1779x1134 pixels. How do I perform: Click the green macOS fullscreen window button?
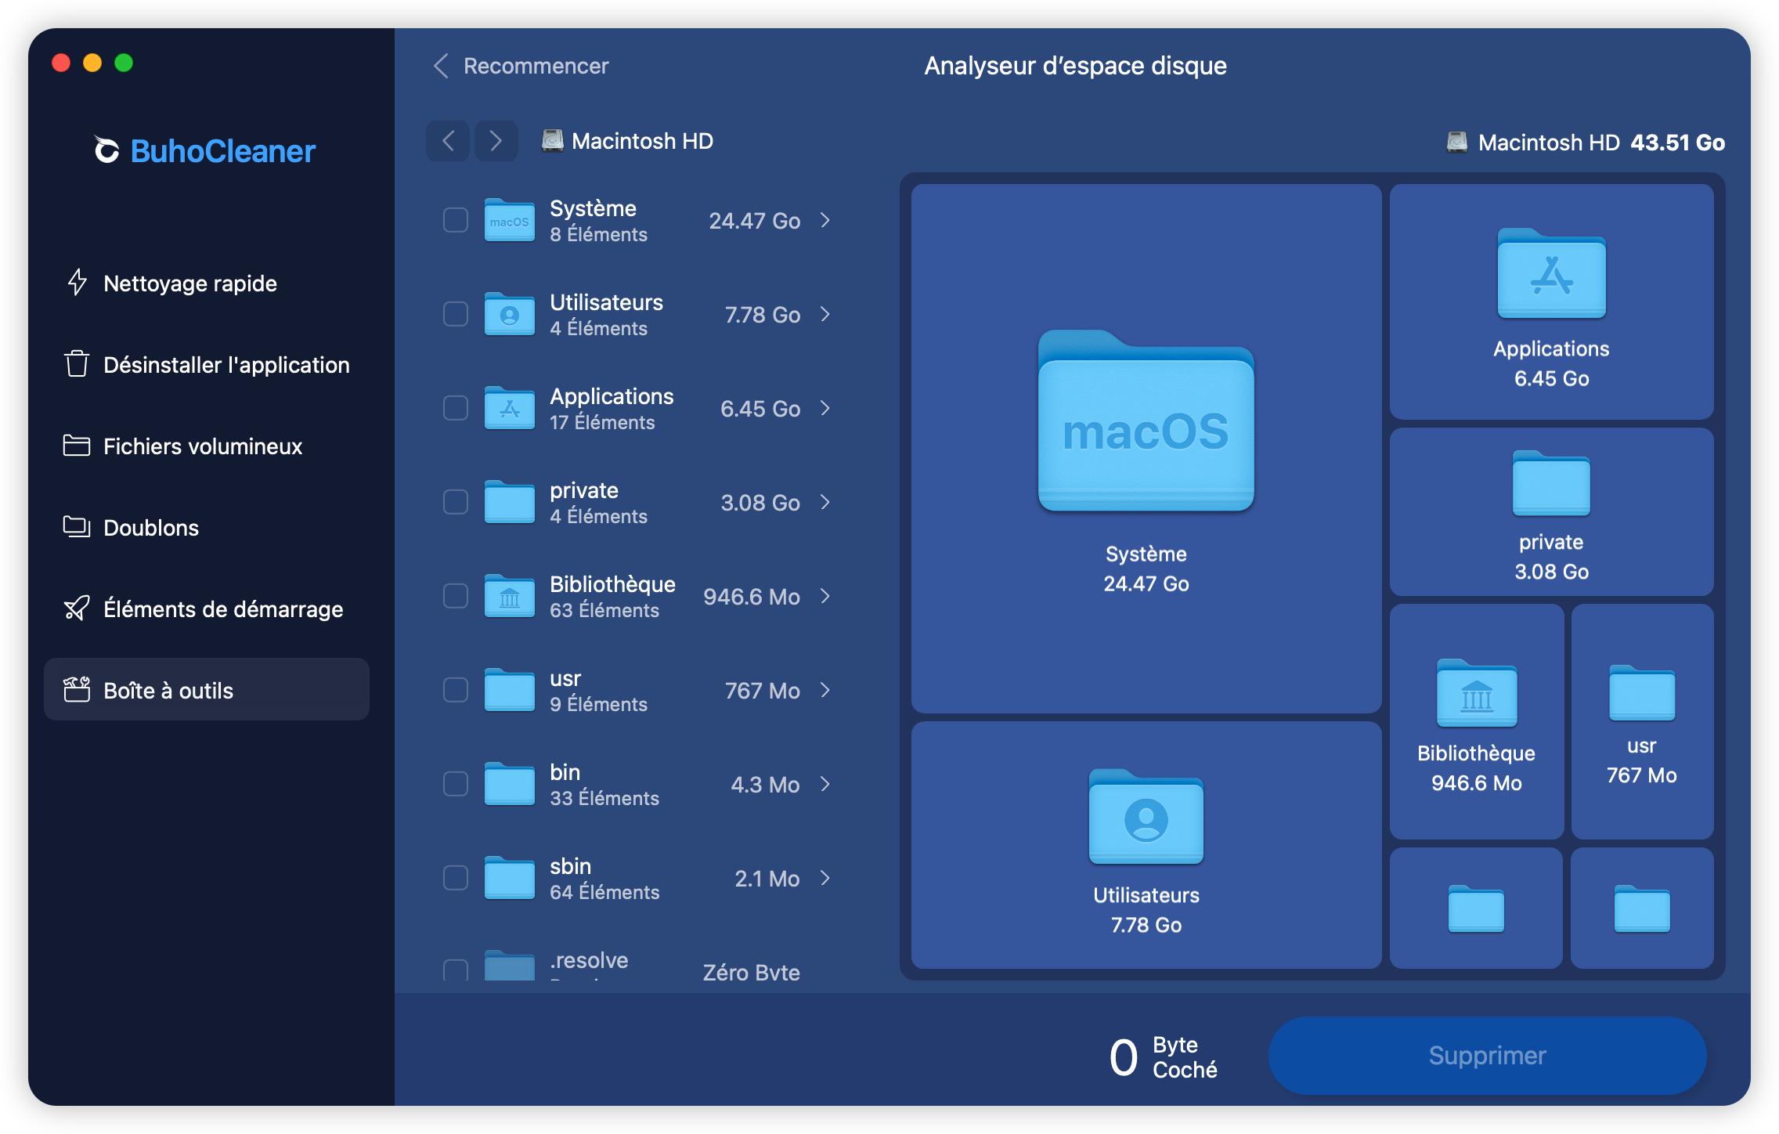tap(124, 63)
